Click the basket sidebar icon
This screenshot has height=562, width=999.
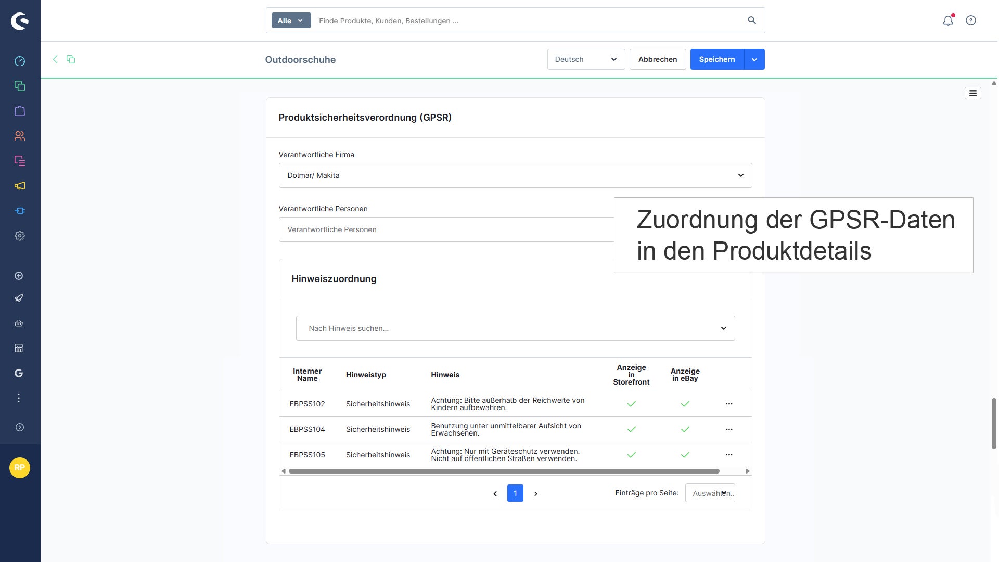pos(19,323)
